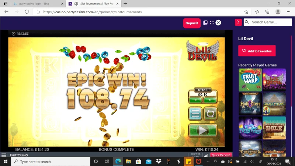Open the volume control in tray
295x166 pixels.
pos(252,162)
